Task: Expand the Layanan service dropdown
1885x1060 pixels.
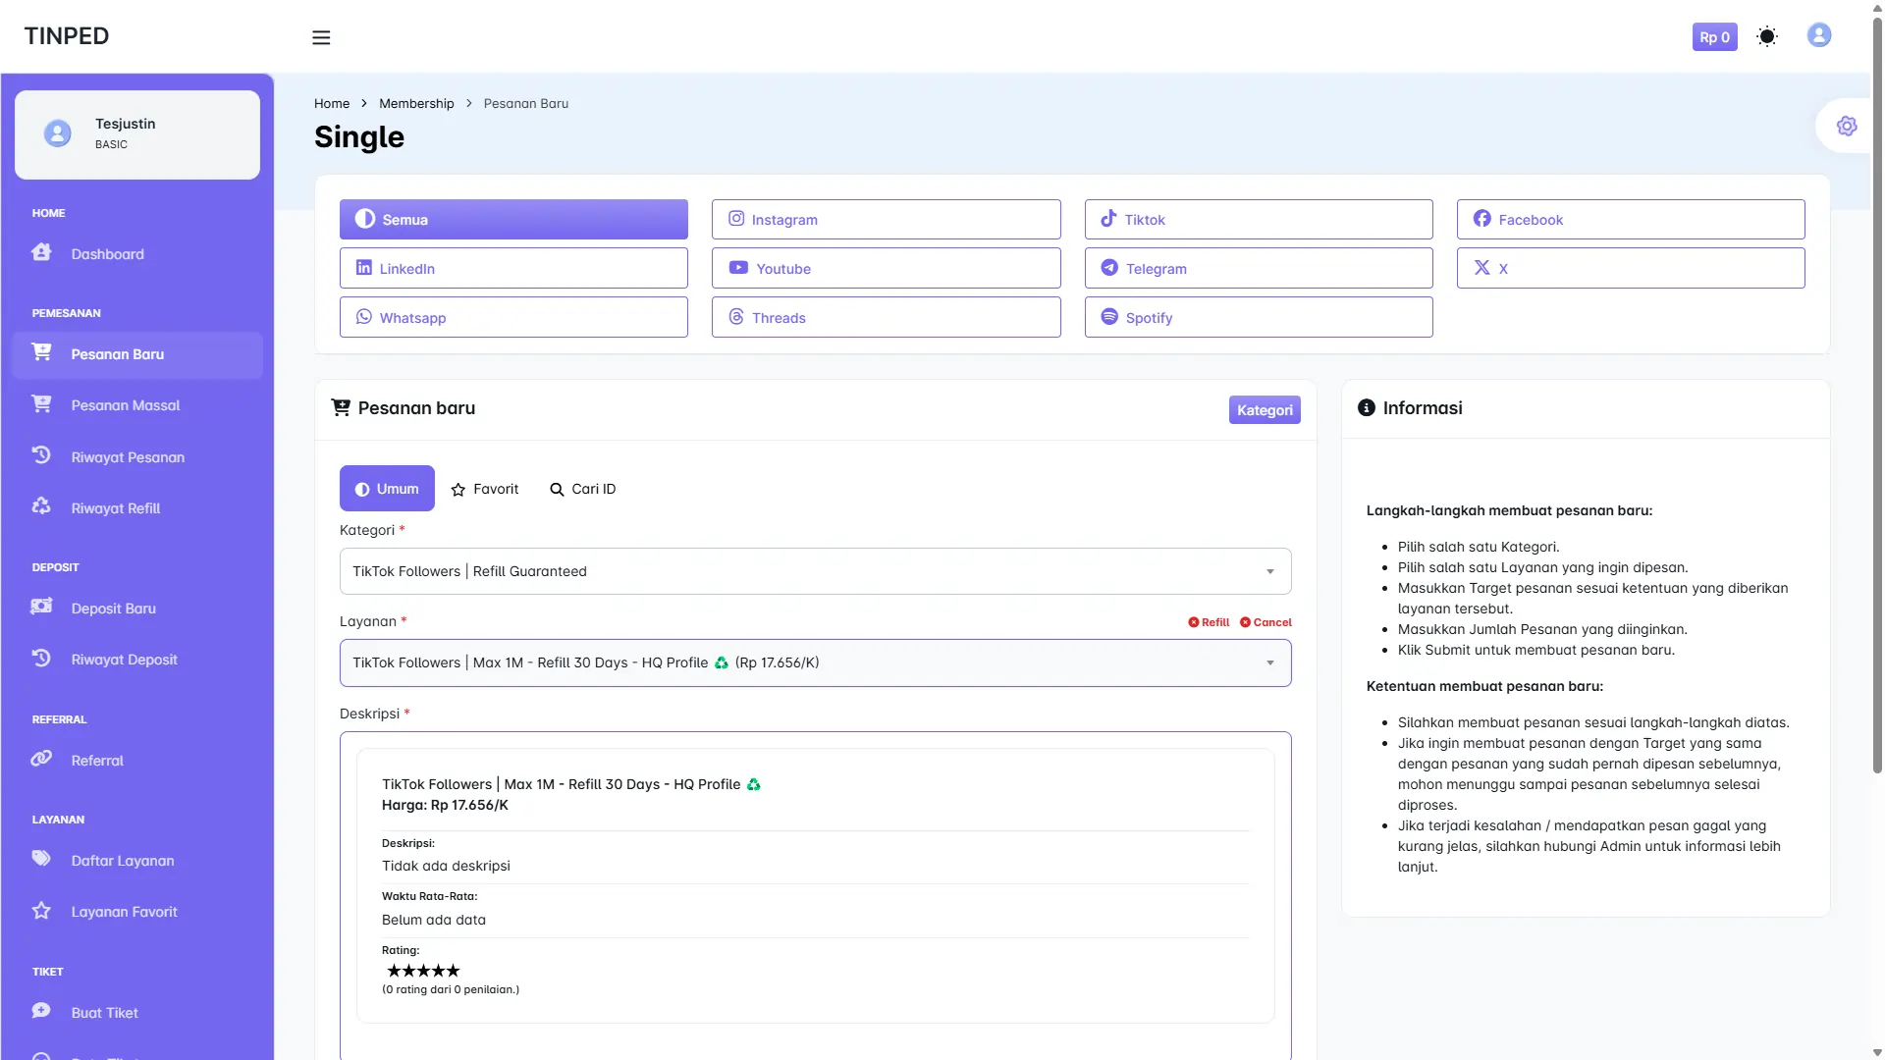Action: pyautogui.click(x=815, y=662)
